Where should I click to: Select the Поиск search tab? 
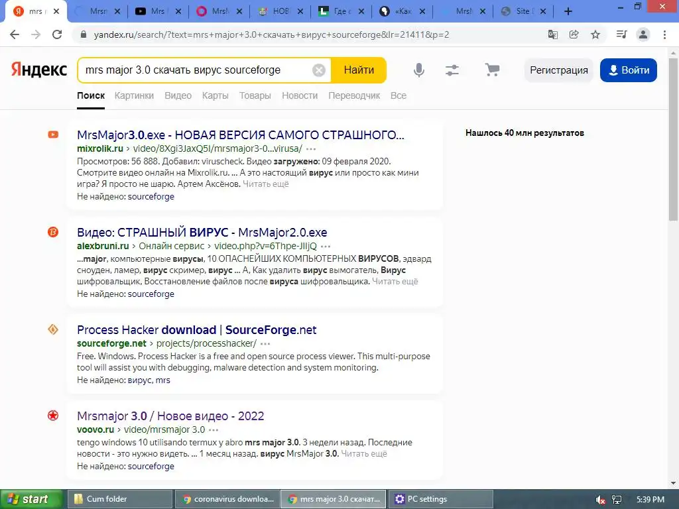click(91, 95)
